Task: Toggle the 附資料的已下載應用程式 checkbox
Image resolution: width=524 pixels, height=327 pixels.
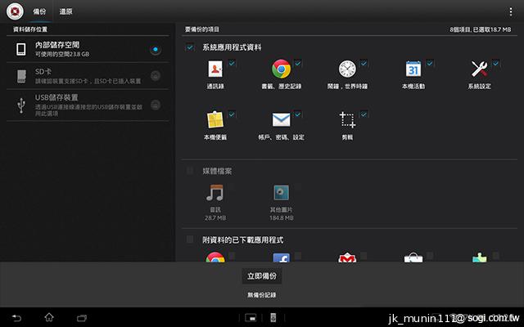Action: [190, 240]
